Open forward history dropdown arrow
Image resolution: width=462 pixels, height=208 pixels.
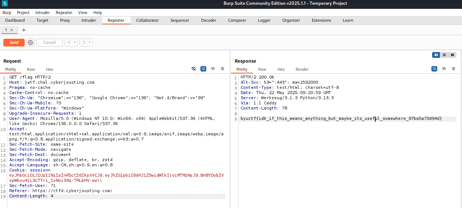click(90, 42)
